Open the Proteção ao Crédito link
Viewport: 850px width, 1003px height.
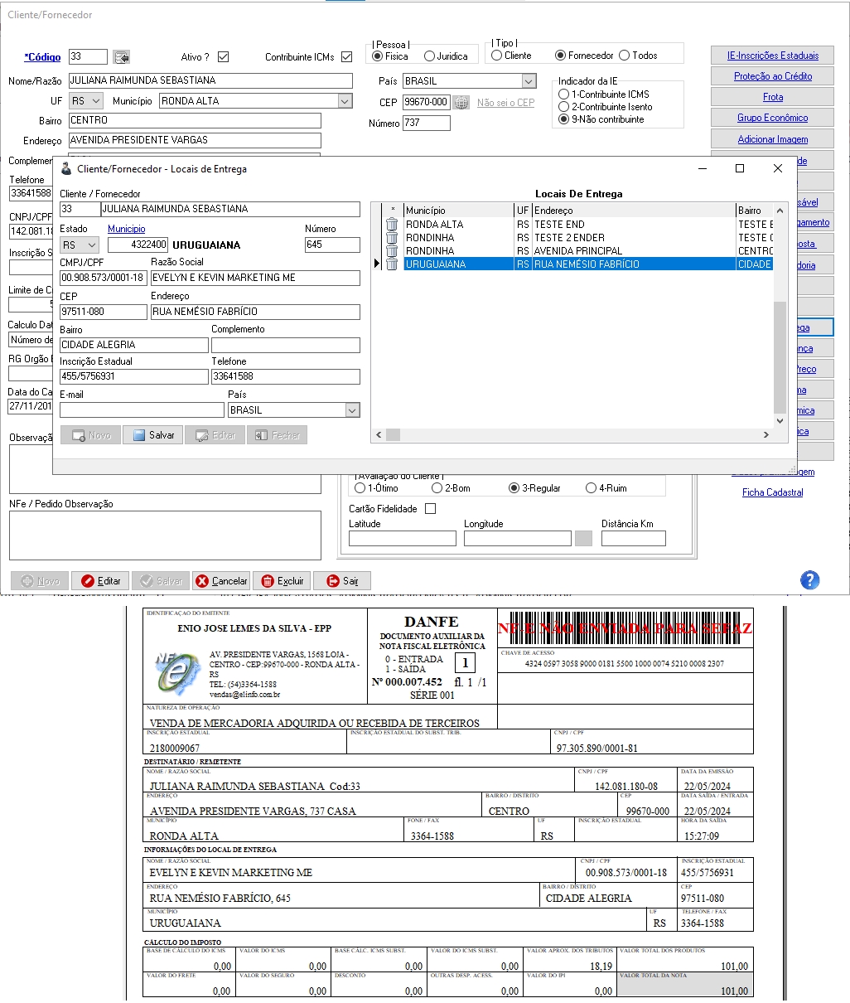click(773, 76)
